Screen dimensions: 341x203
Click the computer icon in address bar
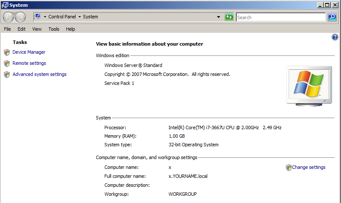click(x=38, y=17)
